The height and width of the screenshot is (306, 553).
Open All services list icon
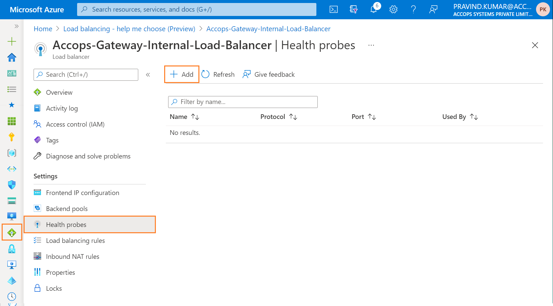coord(12,89)
